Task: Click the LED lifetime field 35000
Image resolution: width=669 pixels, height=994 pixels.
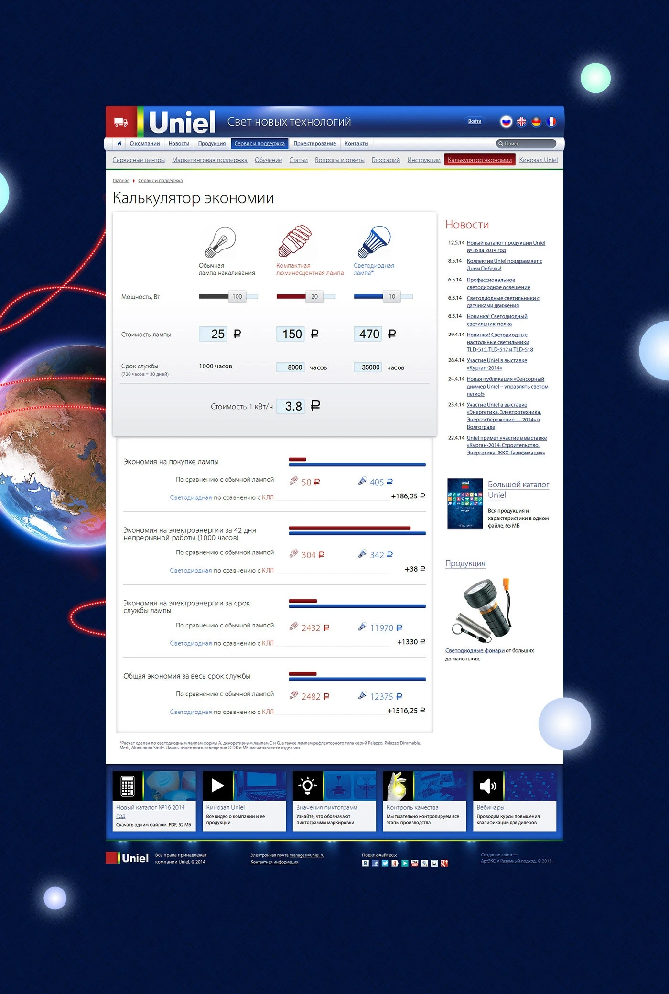Action: [x=368, y=367]
